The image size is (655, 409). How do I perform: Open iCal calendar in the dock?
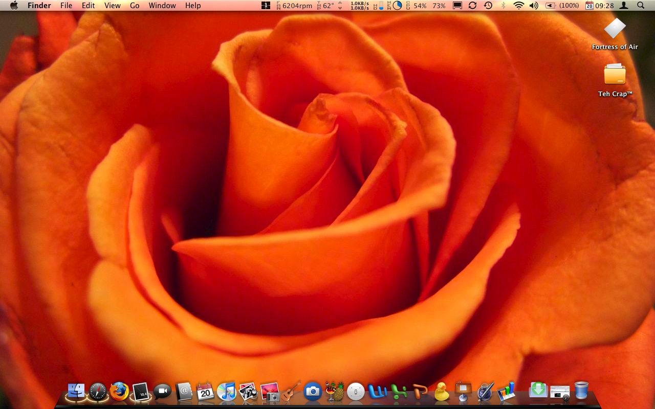pyautogui.click(x=205, y=392)
